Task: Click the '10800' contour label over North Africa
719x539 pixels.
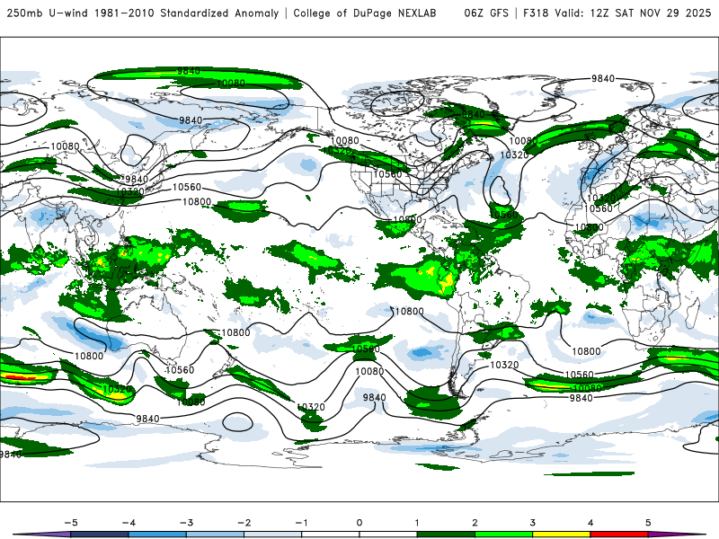Action: 590,227
